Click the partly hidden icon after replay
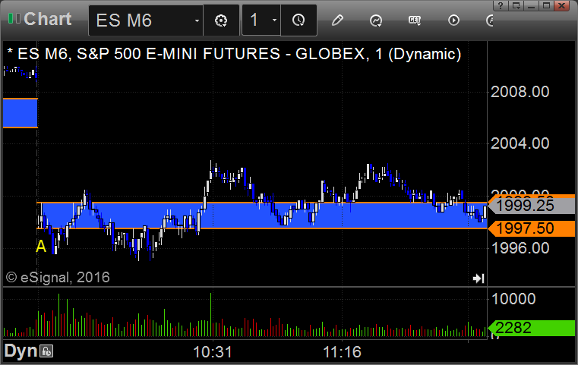Viewport: 578px width, 365px height. coord(490,20)
